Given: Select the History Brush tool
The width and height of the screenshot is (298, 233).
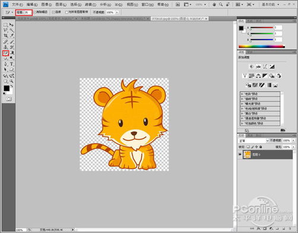Looking at the screenshot, I should [12, 47].
